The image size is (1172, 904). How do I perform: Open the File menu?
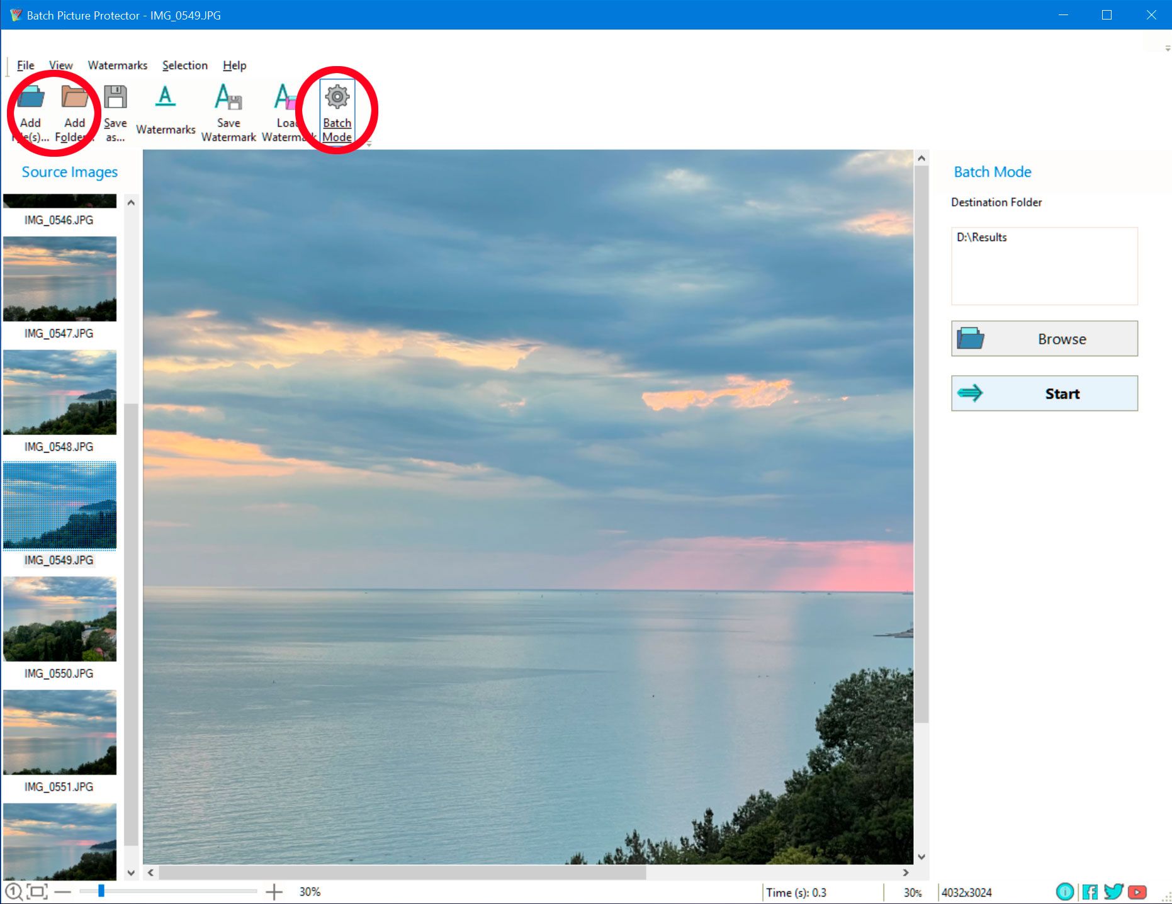25,65
